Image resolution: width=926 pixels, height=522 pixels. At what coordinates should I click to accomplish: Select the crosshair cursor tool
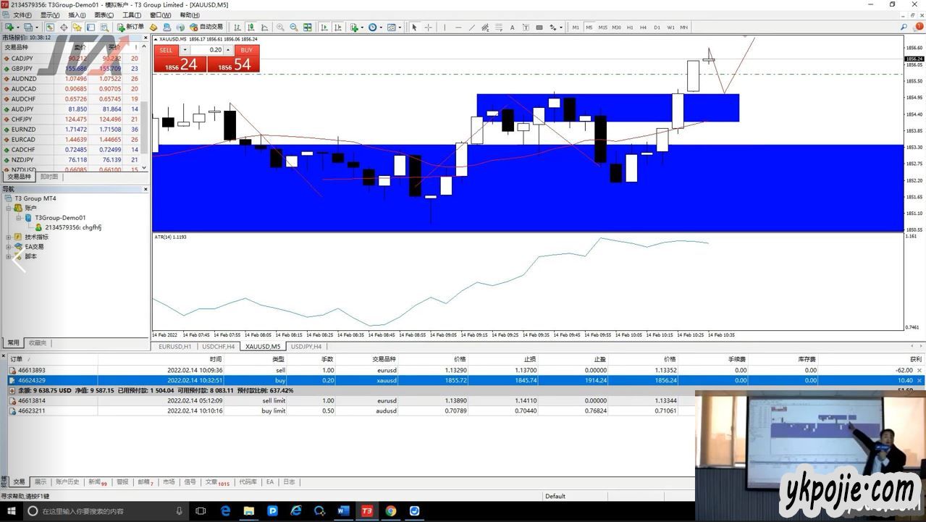coord(428,28)
